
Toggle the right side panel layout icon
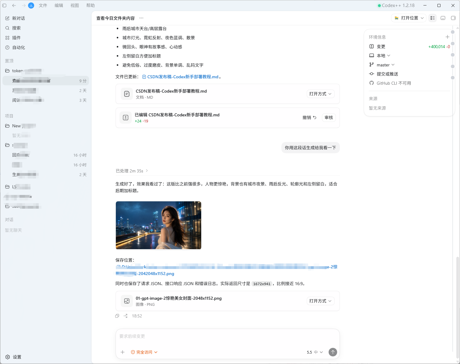[453, 18]
